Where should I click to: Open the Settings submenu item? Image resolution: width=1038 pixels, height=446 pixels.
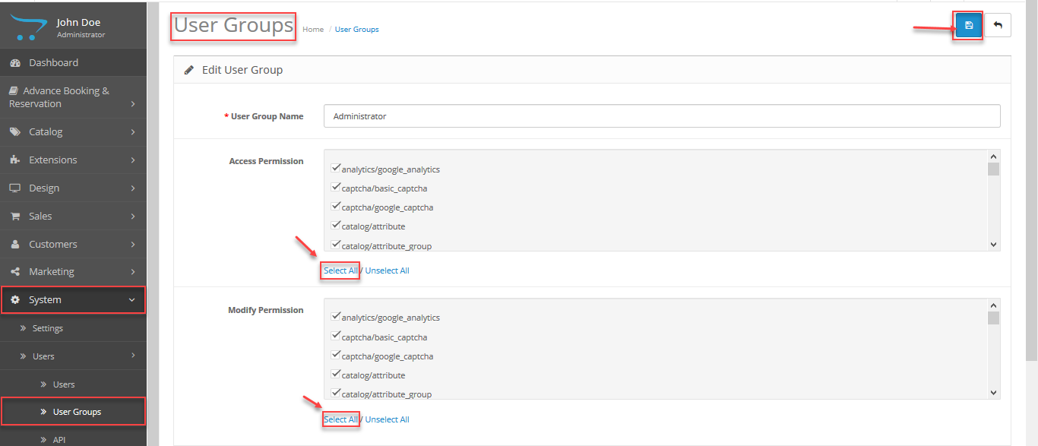point(47,328)
